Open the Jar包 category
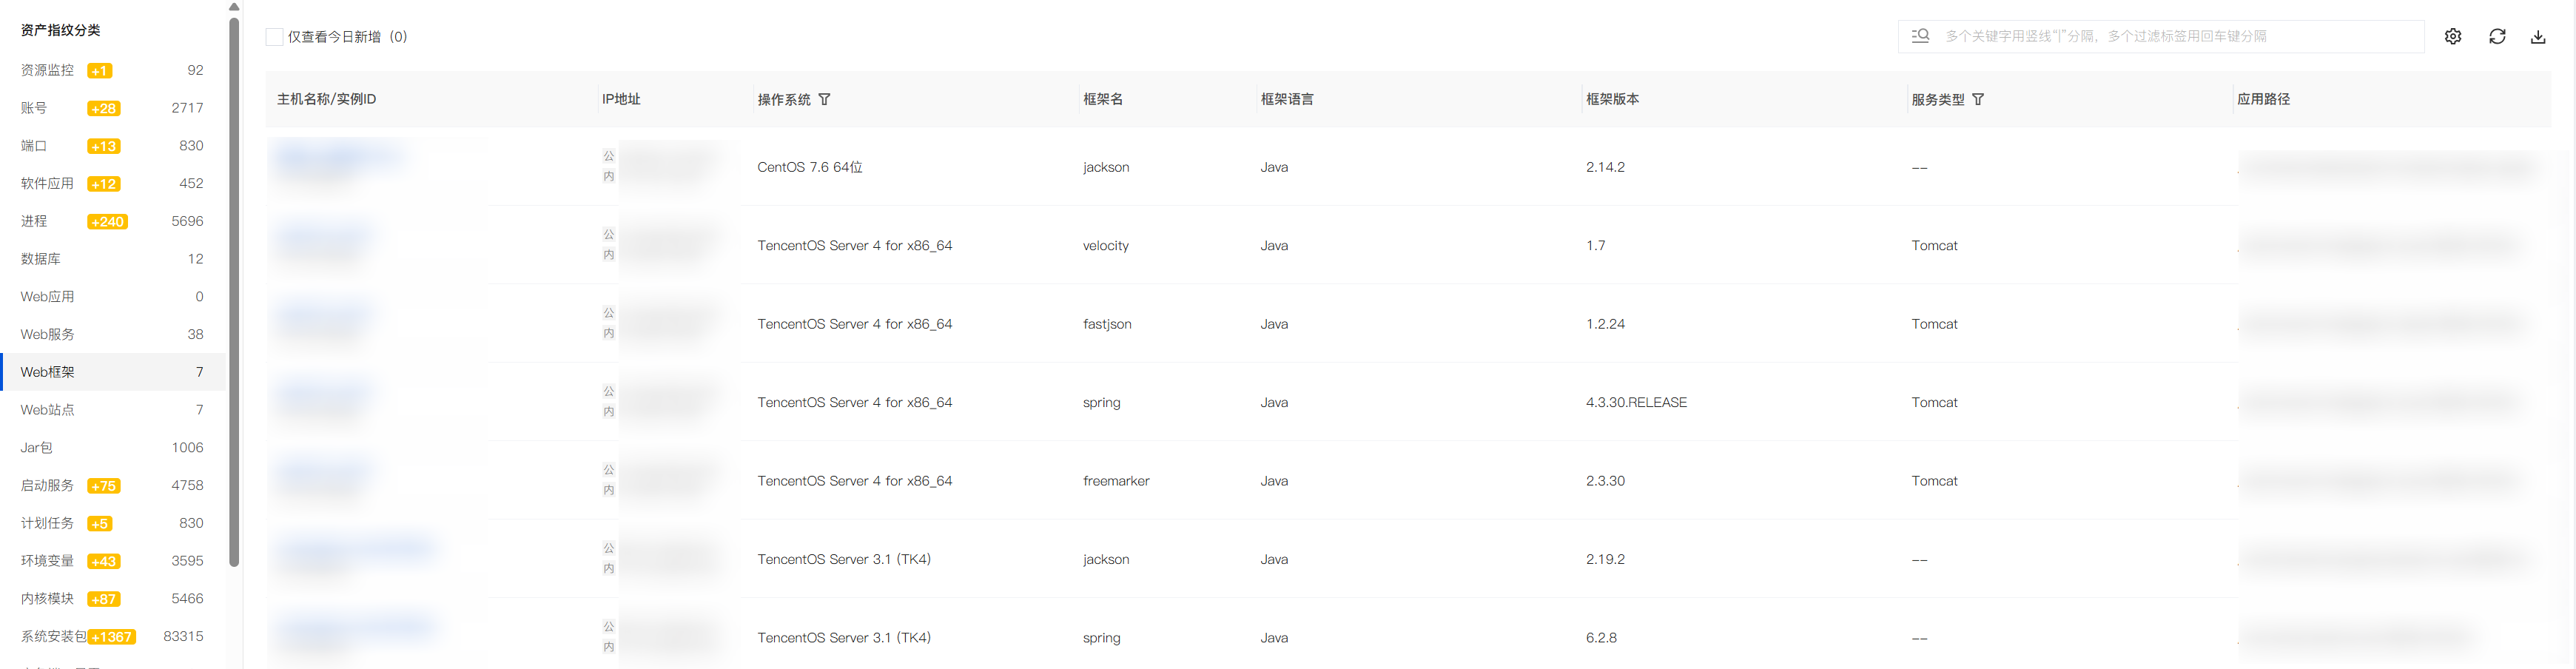Viewport: 2576px width, 669px height. point(112,447)
